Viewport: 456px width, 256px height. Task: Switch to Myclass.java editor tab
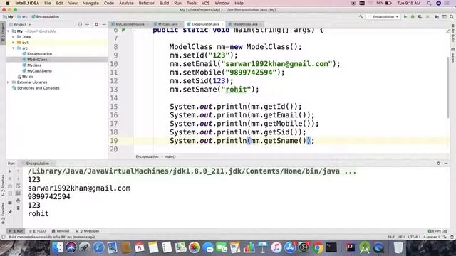click(x=168, y=24)
